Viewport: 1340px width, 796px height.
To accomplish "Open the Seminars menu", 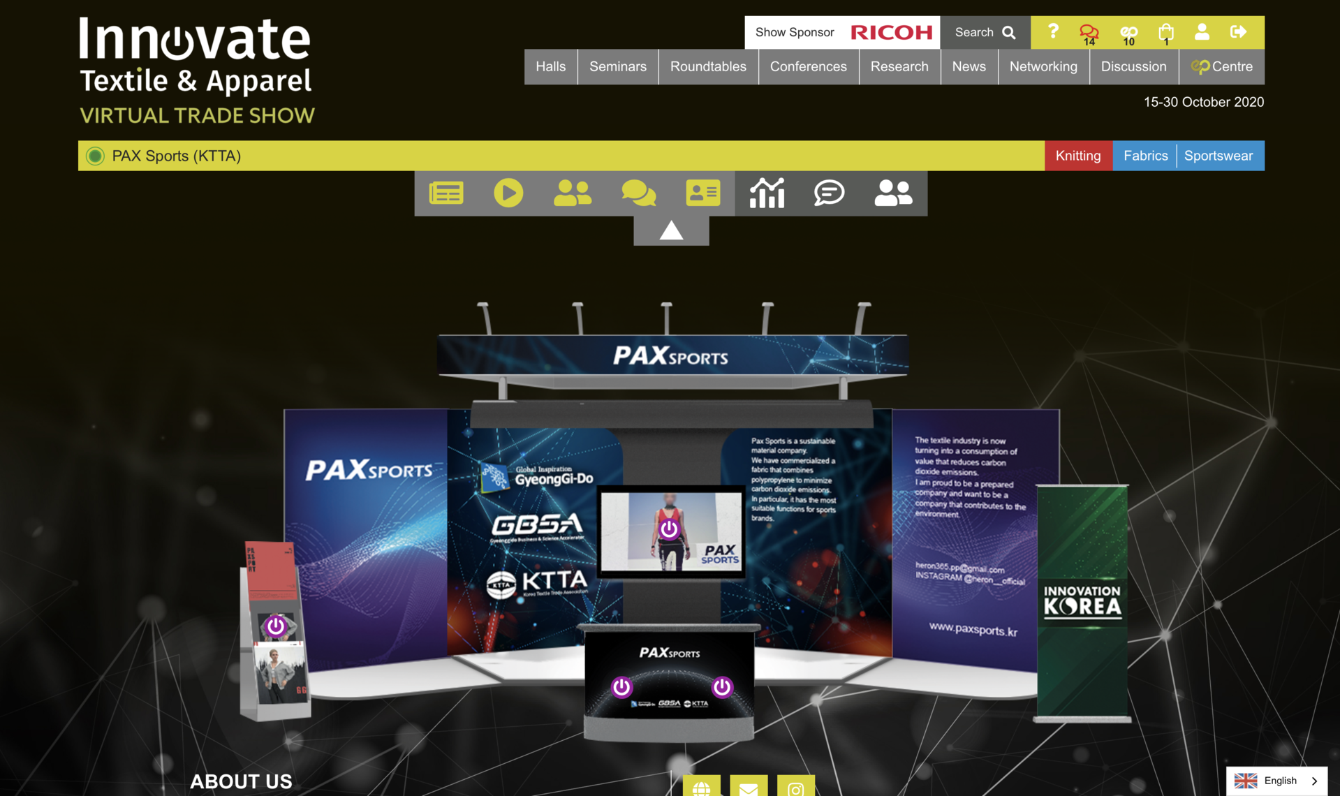I will [x=618, y=67].
